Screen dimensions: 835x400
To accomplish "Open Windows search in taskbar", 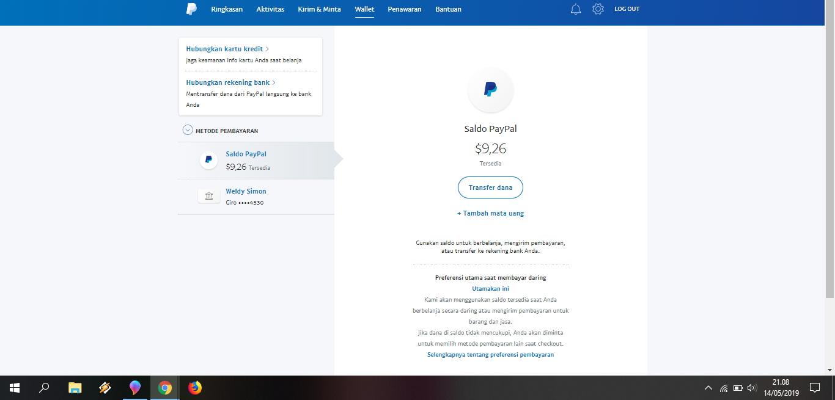I will click(44, 388).
